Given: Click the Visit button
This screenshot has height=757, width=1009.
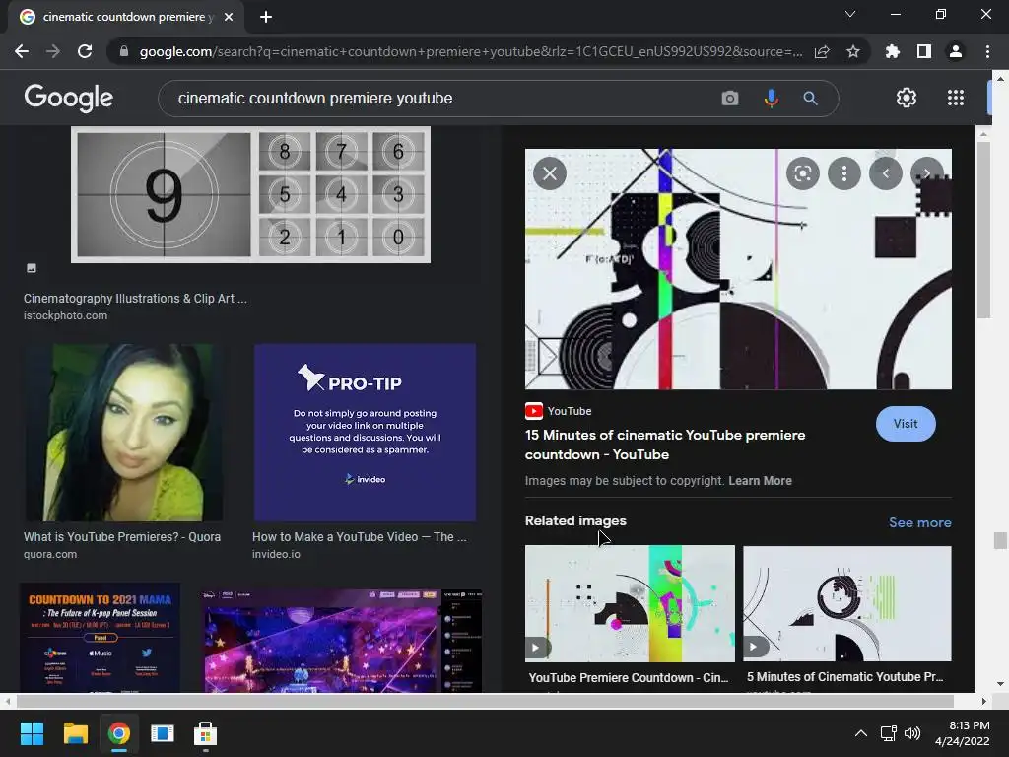Looking at the screenshot, I should pos(906,424).
